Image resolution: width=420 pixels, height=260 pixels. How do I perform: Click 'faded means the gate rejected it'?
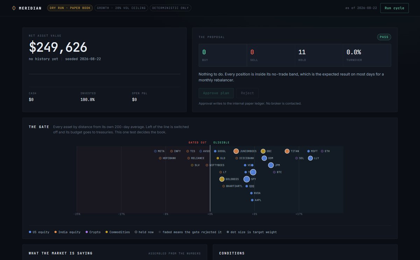pyautogui.click(x=190, y=232)
